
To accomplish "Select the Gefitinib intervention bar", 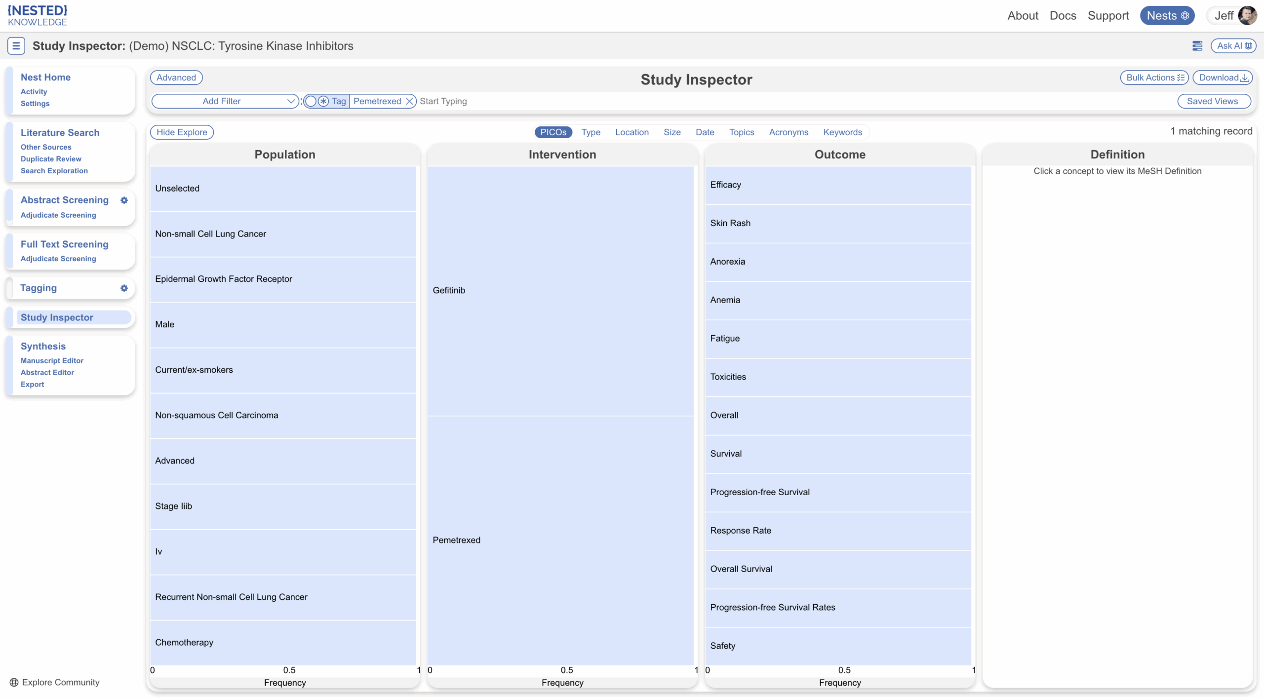I will click(x=560, y=291).
